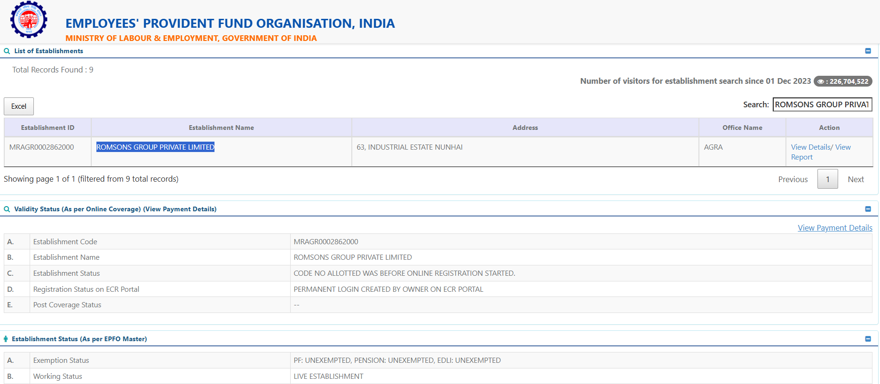Open the View Payment Details link
Screen dimensions: 880x384
click(835, 228)
